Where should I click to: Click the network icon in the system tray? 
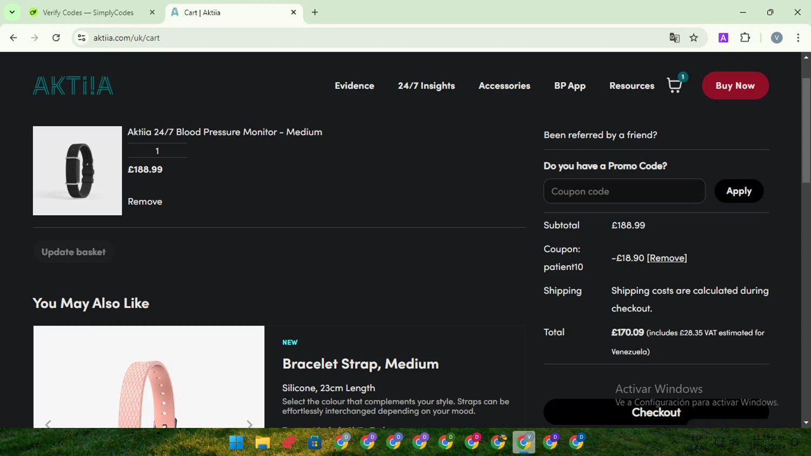[720, 442]
